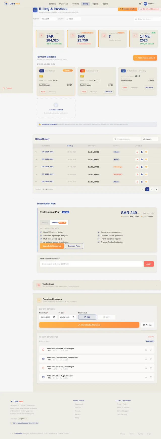
Task: Click the Download All Invoices button
Action: point(89,325)
